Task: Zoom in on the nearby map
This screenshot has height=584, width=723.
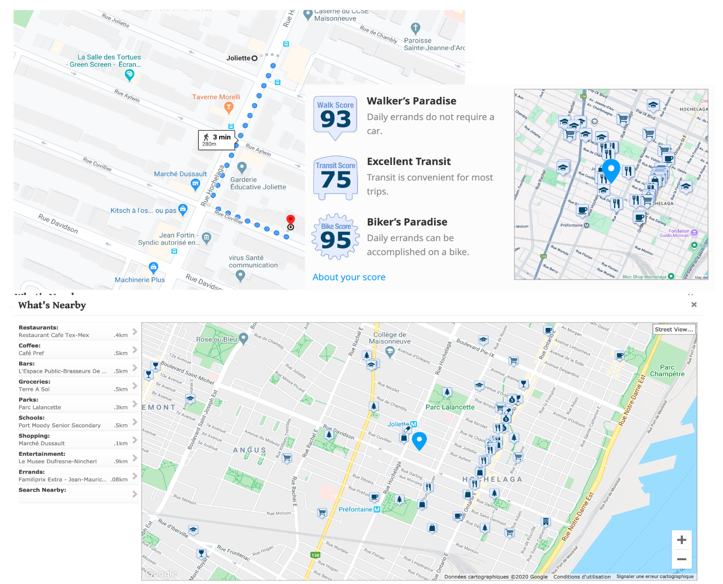Action: (681, 540)
